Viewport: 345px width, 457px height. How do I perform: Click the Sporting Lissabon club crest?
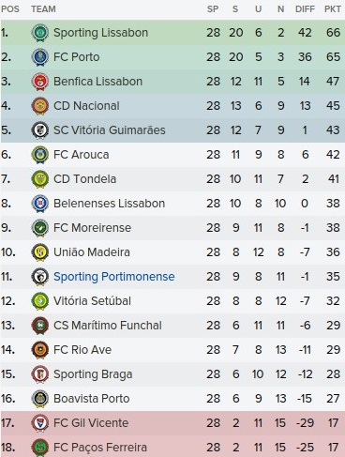pyautogui.click(x=40, y=33)
